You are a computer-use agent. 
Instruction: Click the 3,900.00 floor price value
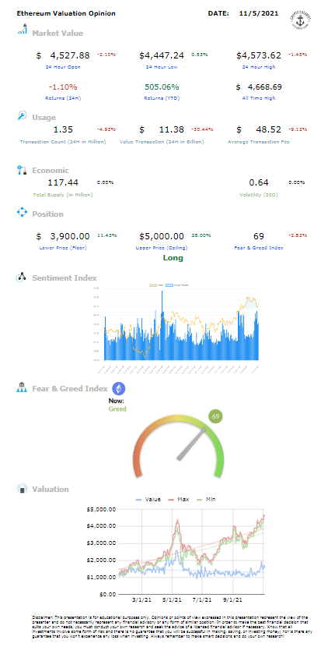70,236
